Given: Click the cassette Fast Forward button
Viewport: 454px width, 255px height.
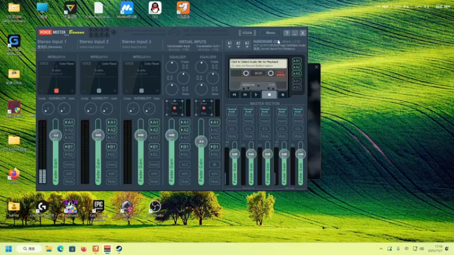Looking at the screenshot, I should tap(245, 95).
